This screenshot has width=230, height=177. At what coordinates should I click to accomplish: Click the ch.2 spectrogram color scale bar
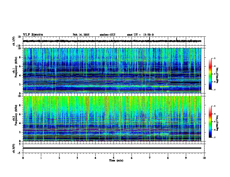point(210,122)
